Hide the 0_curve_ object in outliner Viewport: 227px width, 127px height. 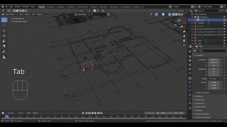point(224,26)
